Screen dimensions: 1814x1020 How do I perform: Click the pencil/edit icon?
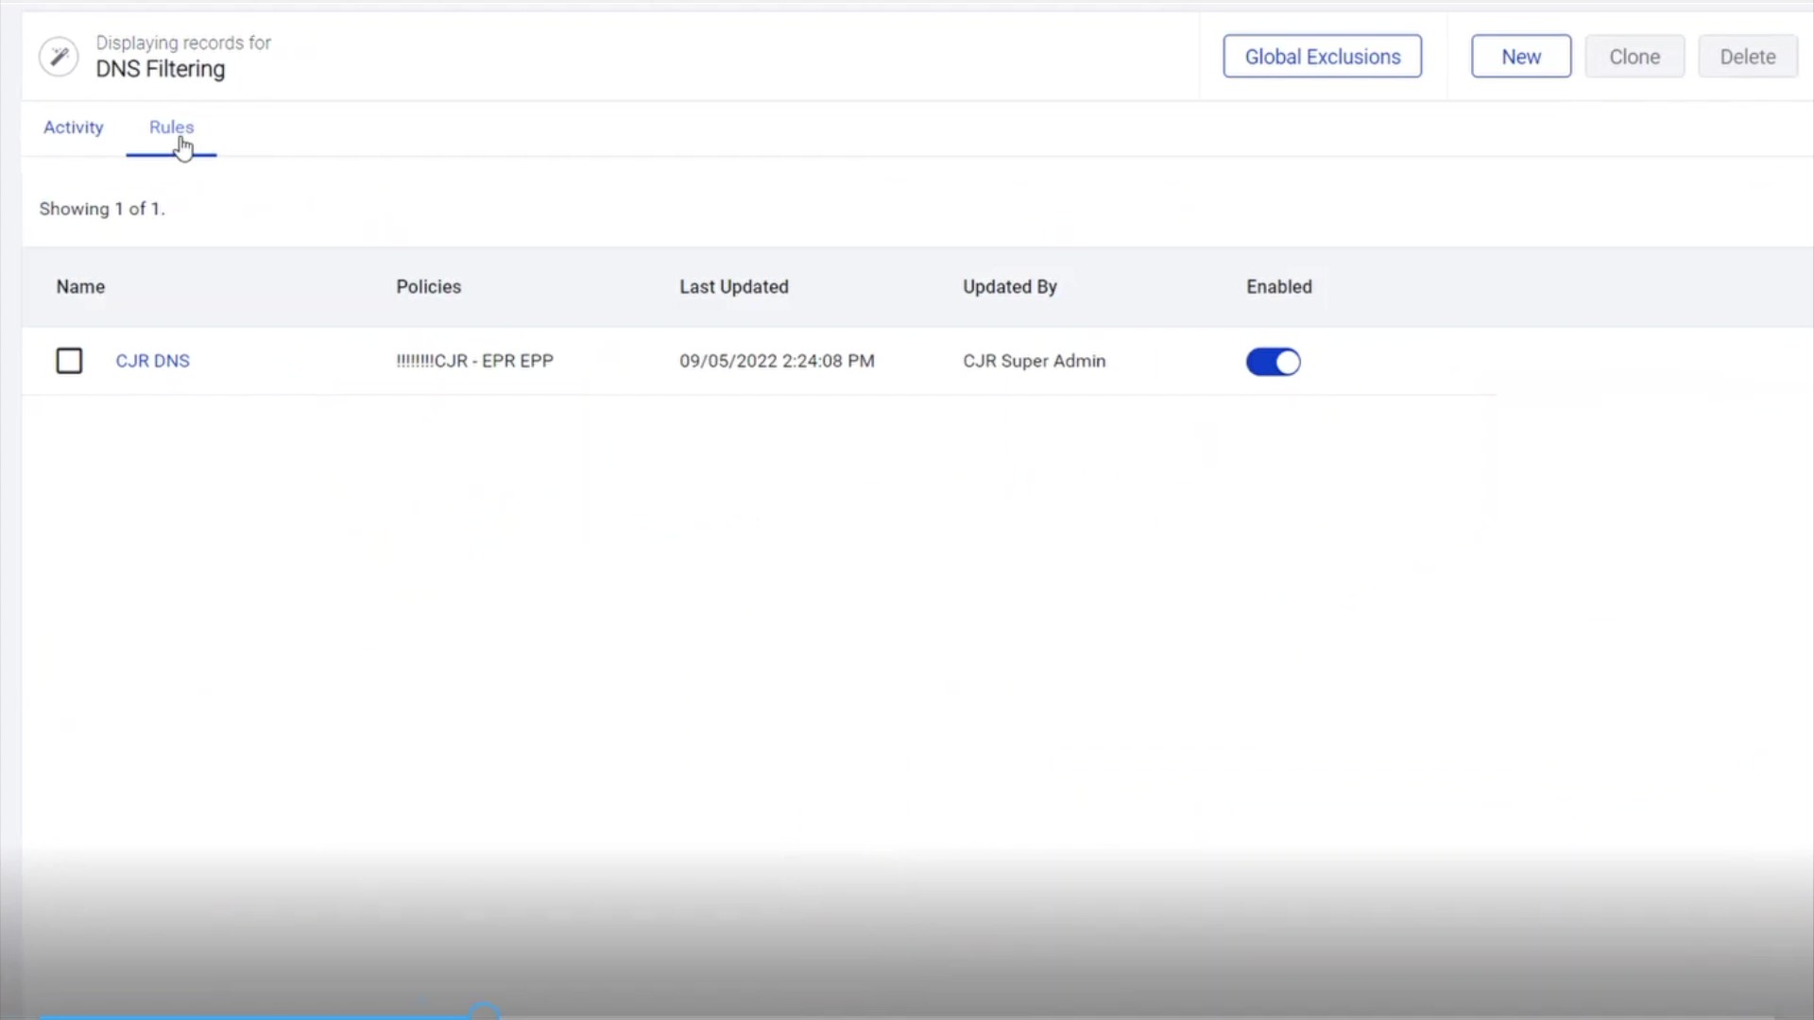point(58,56)
